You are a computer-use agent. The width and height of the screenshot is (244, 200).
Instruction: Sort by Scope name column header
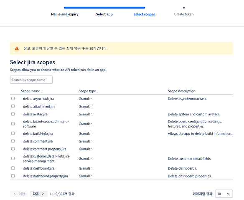click(31, 91)
